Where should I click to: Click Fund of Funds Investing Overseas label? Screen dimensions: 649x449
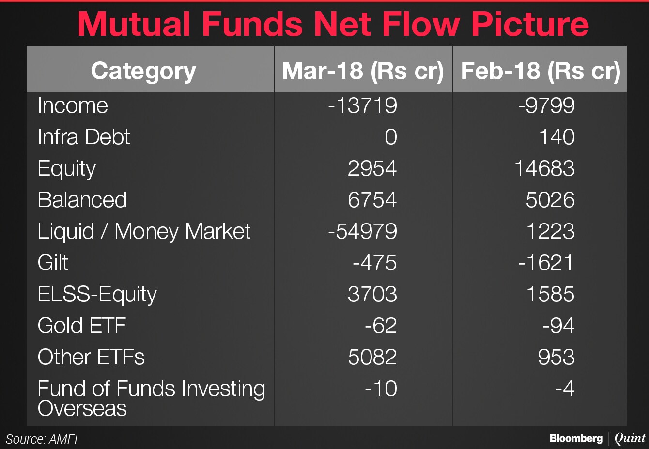pos(151,398)
